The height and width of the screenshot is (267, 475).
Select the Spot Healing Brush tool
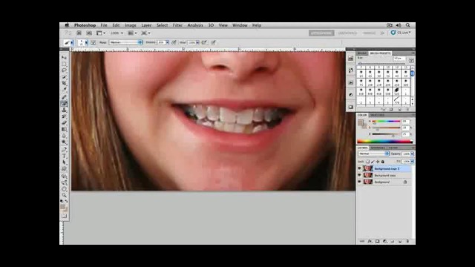click(65, 97)
